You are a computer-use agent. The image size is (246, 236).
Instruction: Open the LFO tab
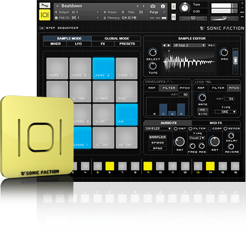coord(79,44)
